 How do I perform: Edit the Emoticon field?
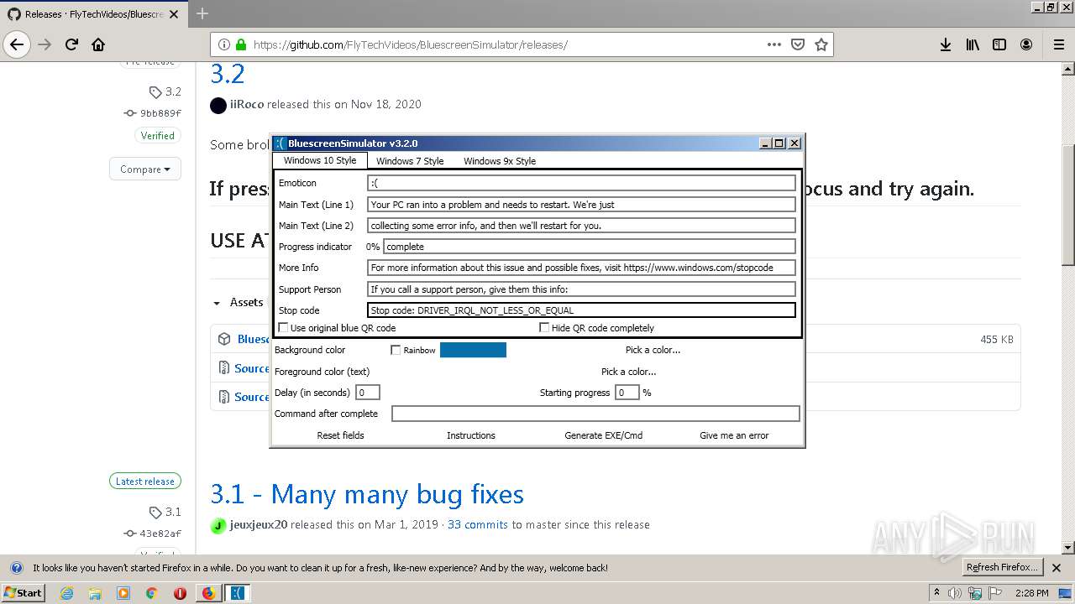coord(581,183)
